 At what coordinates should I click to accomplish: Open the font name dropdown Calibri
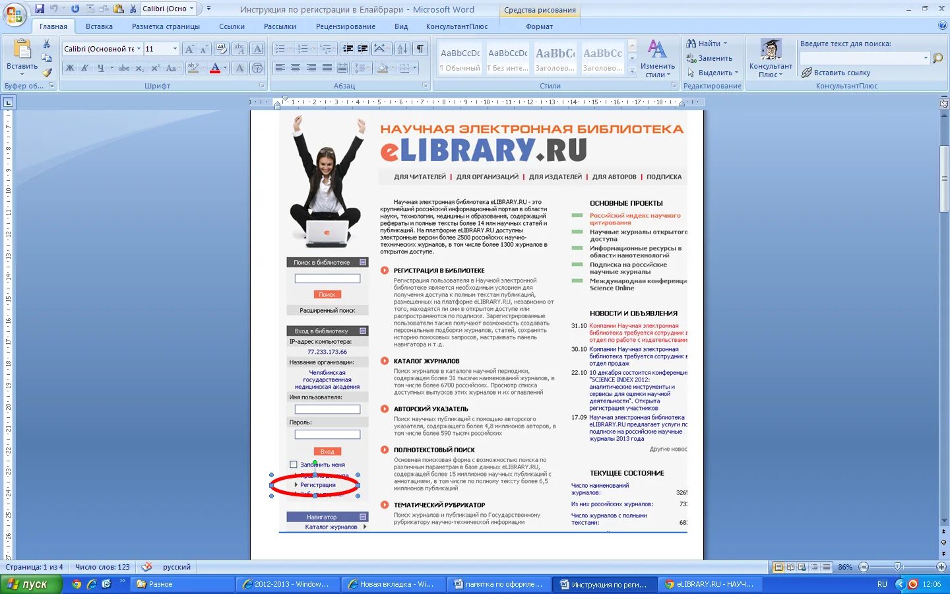point(139,49)
